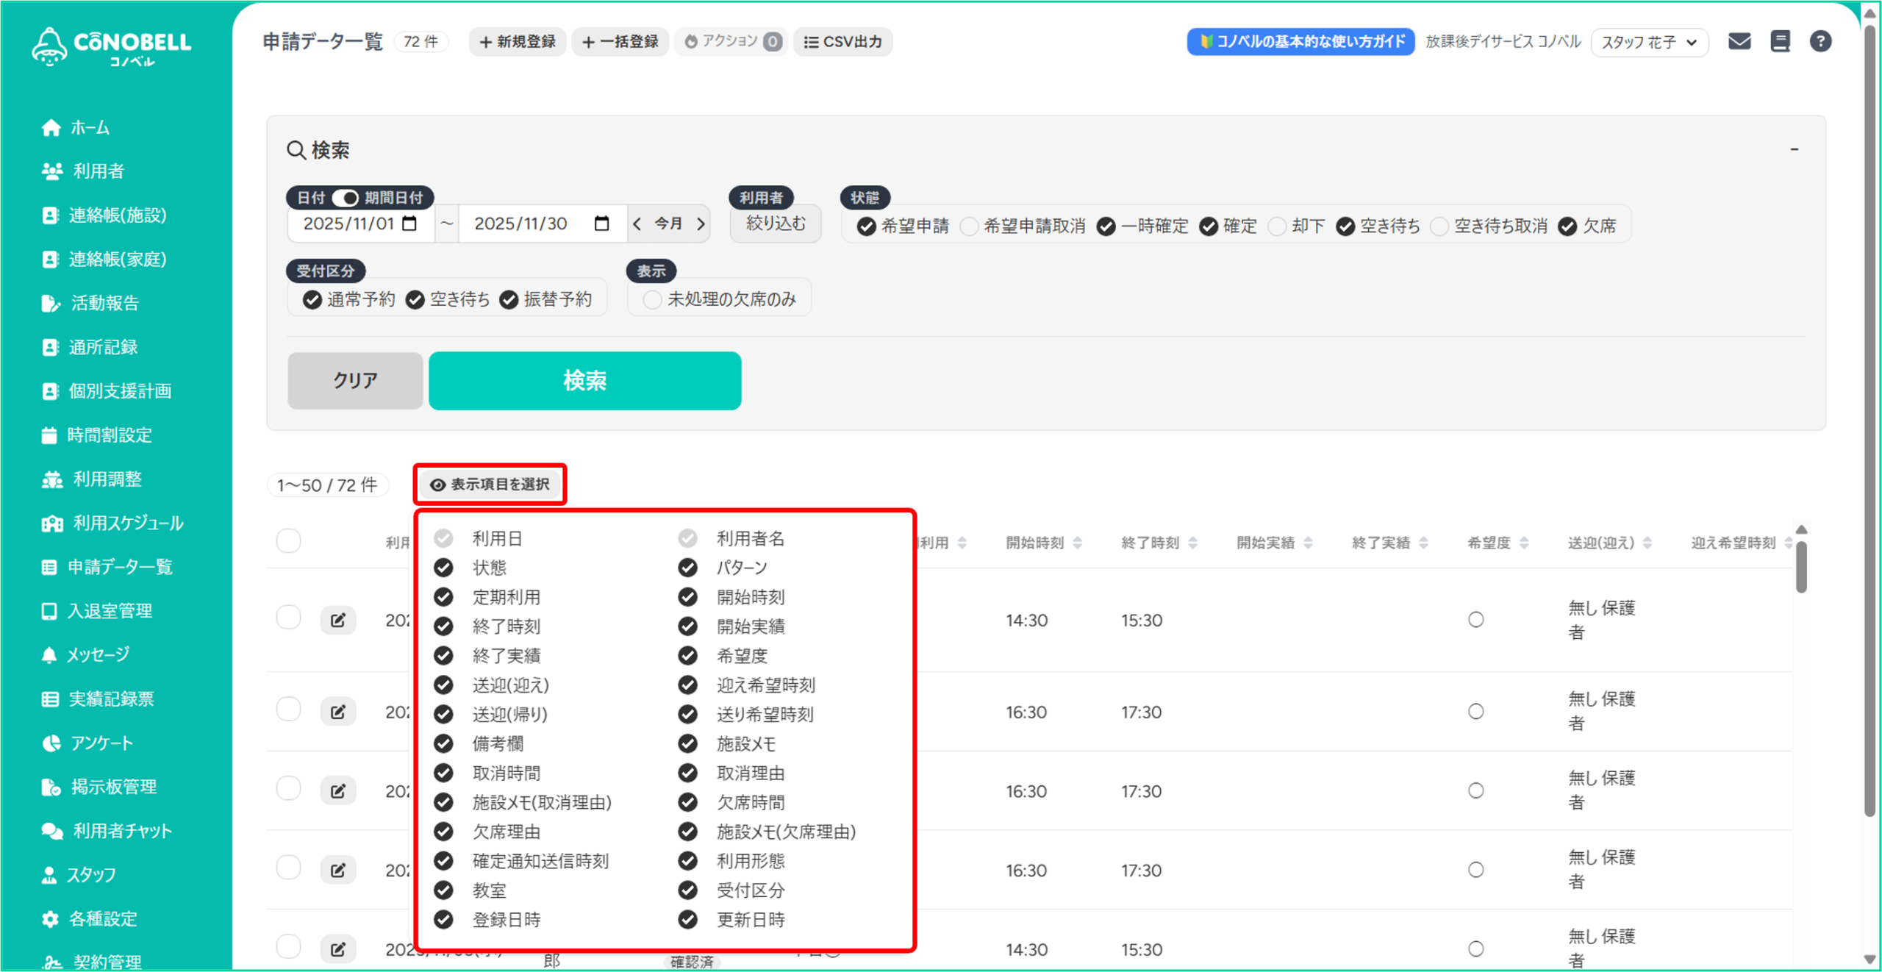Image resolution: width=1882 pixels, height=972 pixels.
Task: Collapse the 検索 panel with minus button
Action: click(1794, 149)
